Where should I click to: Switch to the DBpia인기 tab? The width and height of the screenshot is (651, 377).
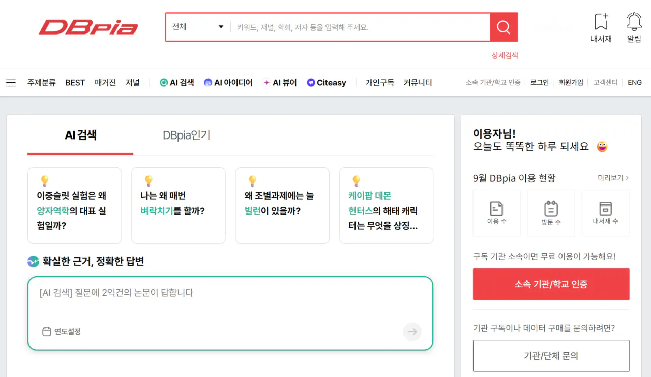(x=186, y=135)
